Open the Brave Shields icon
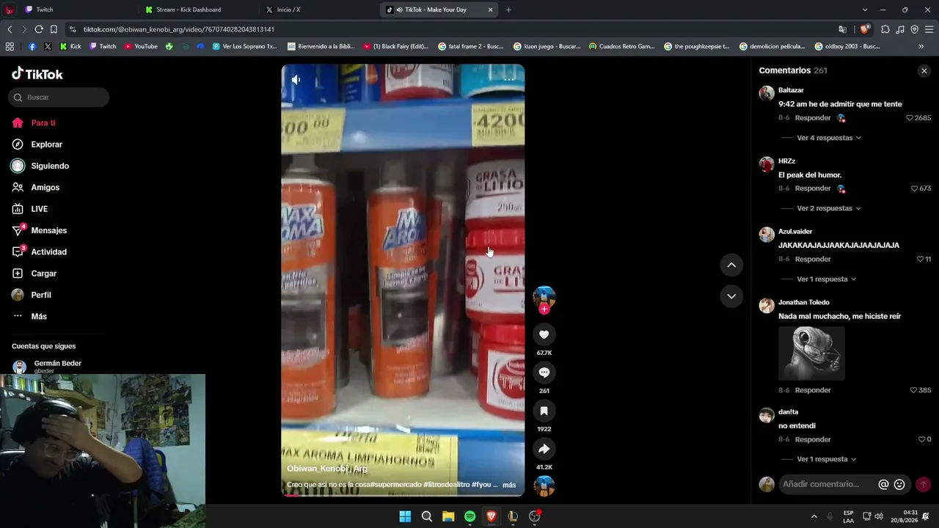 [865, 29]
